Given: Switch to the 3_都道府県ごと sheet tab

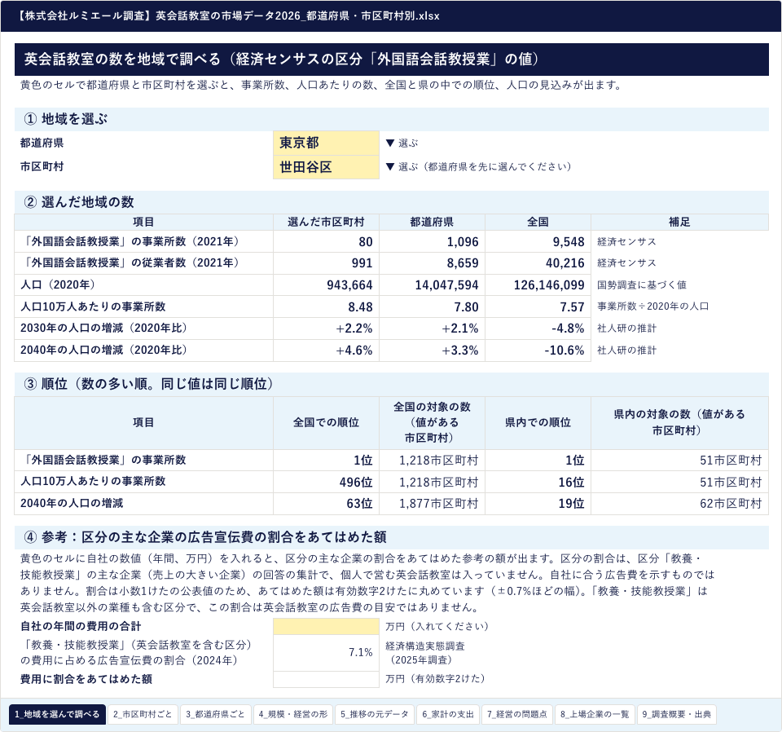Looking at the screenshot, I should (215, 715).
